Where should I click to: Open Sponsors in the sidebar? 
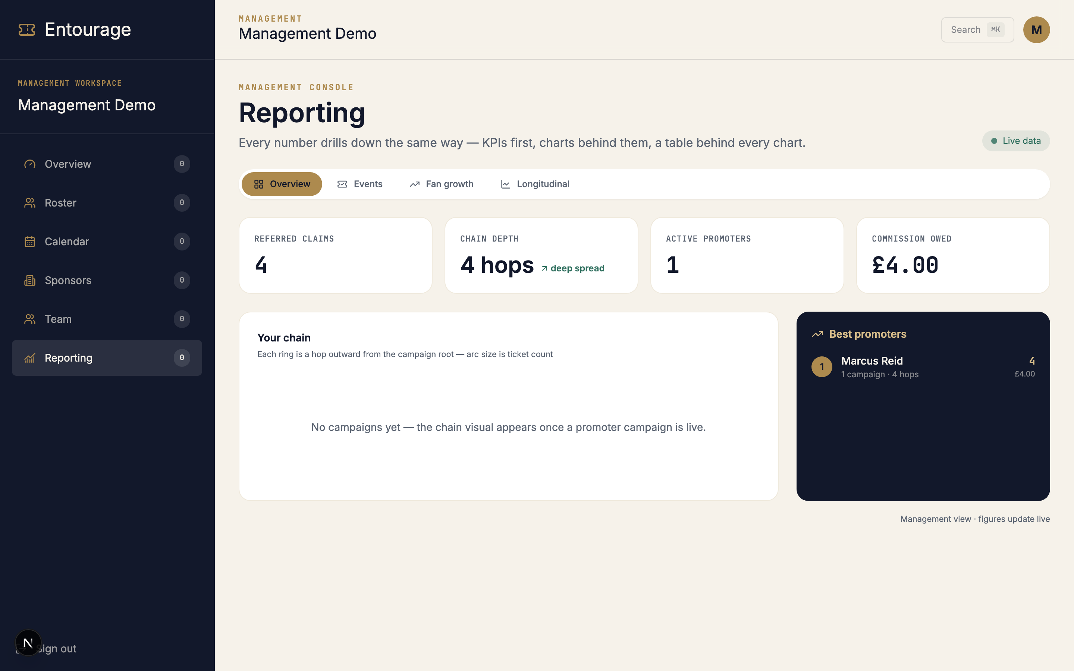[107, 280]
